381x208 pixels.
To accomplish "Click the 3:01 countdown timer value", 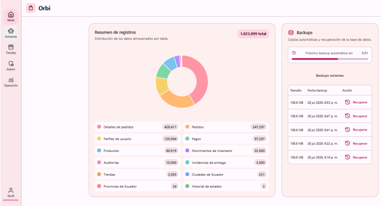I will 364,53.
